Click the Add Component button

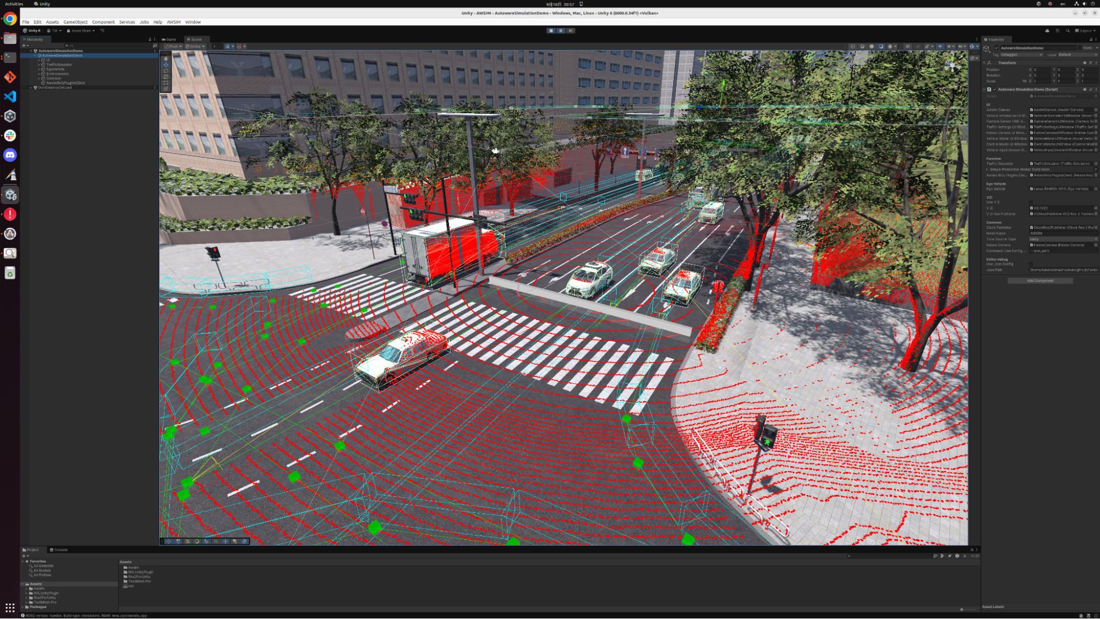click(x=1039, y=281)
